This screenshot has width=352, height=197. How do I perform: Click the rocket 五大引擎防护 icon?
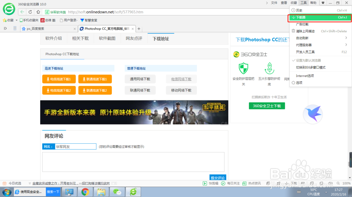pos(269,68)
